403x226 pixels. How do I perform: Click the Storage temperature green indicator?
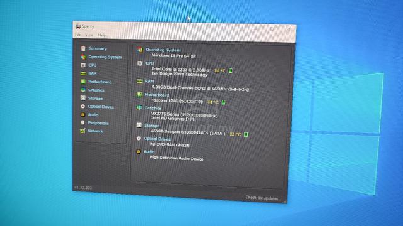(x=246, y=134)
